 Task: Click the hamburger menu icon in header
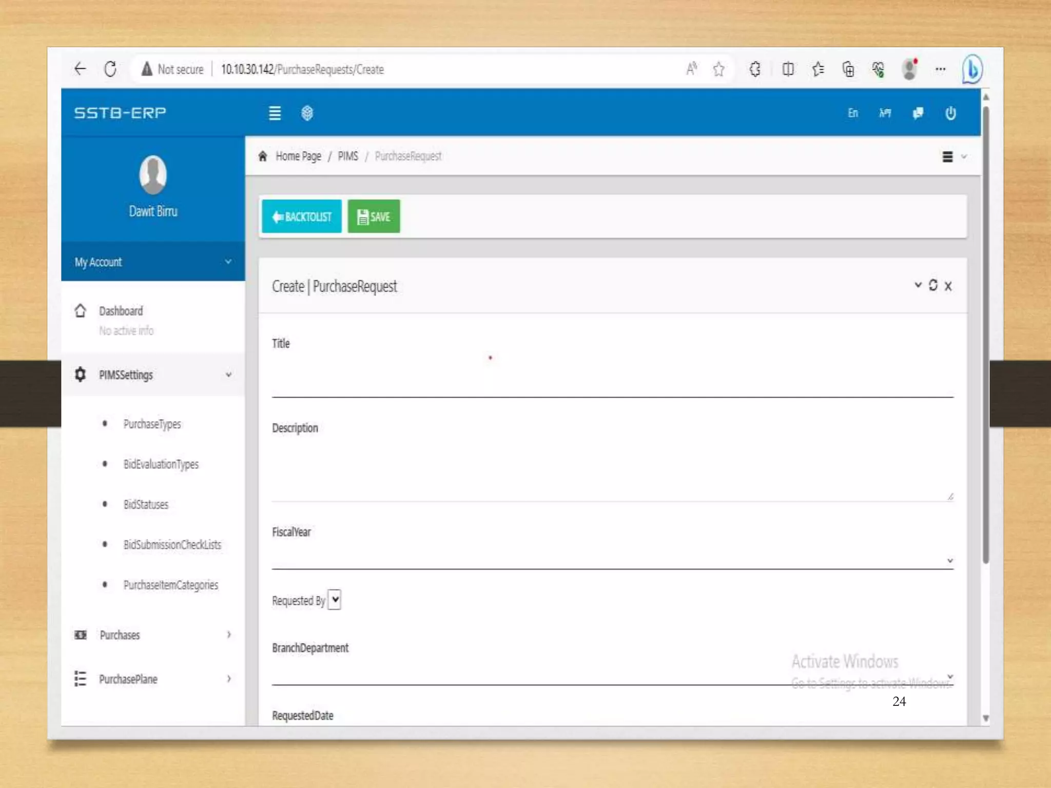pos(275,113)
